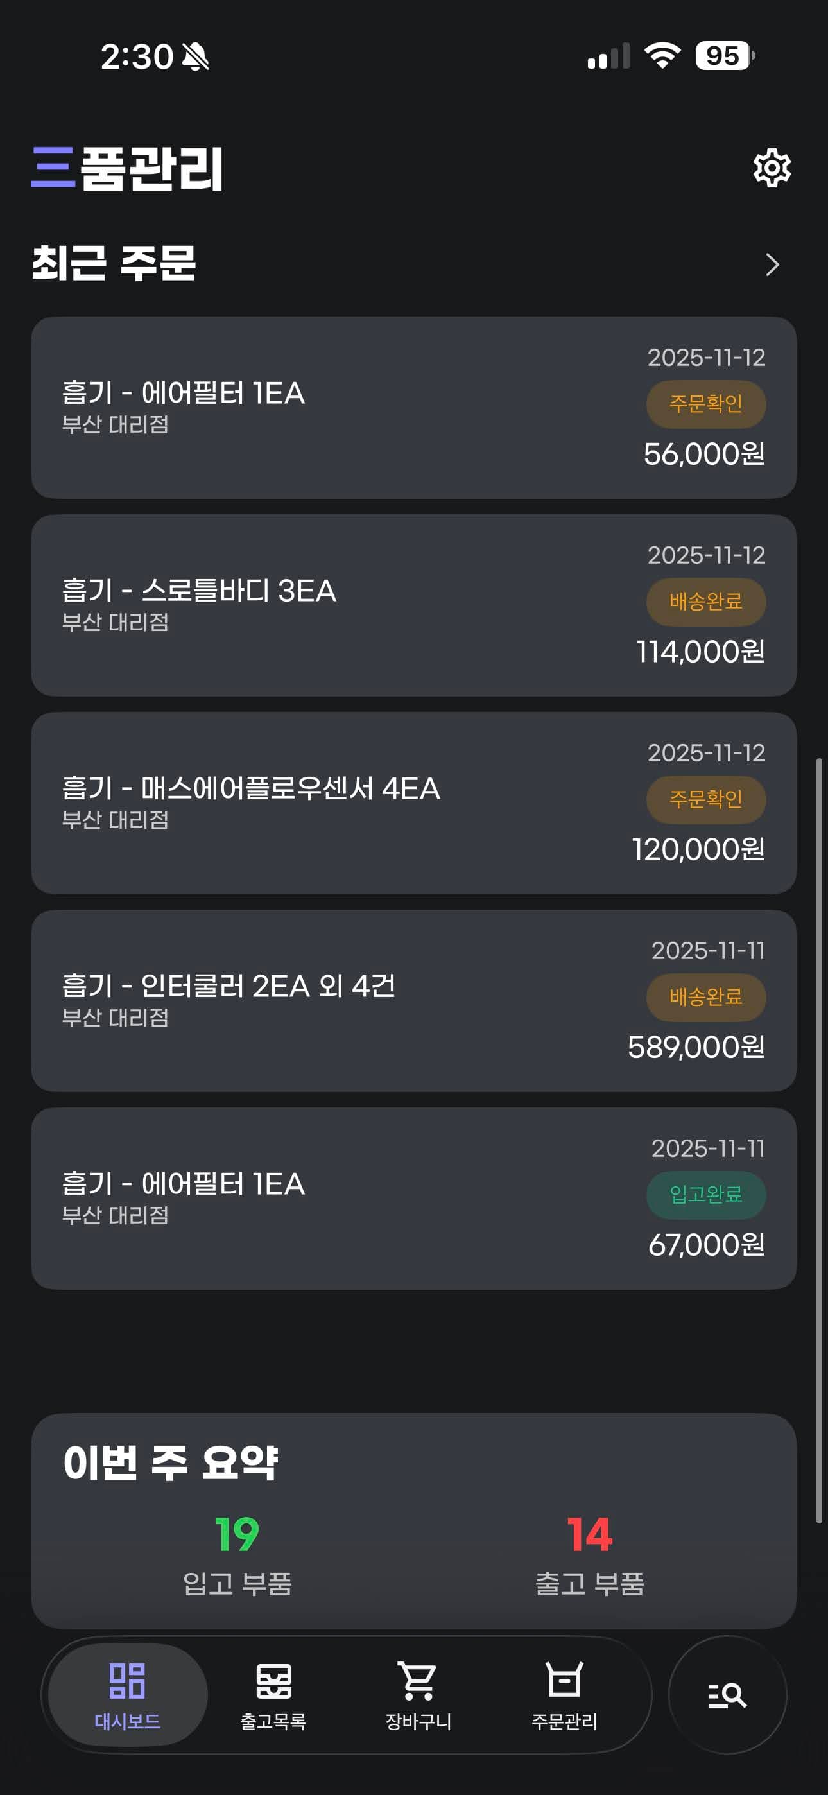This screenshot has height=1795, width=828.
Task: Tap the battery indicator in status bar
Action: (724, 56)
